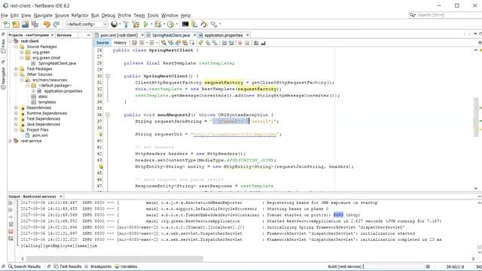Run the project with green play icon
The width and height of the screenshot is (482, 271).
145,24
